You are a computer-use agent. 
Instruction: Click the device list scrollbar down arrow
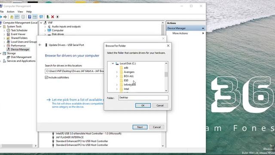[x=163, y=146]
